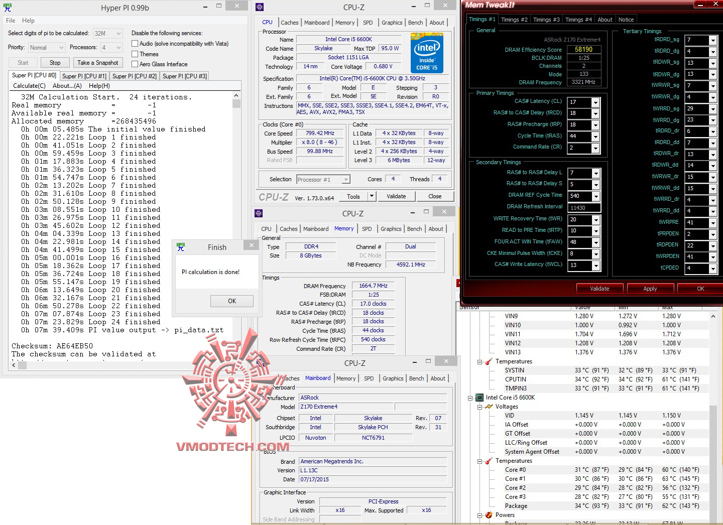Click the NB Frequency value 4592.1 MHz

[x=411, y=265]
